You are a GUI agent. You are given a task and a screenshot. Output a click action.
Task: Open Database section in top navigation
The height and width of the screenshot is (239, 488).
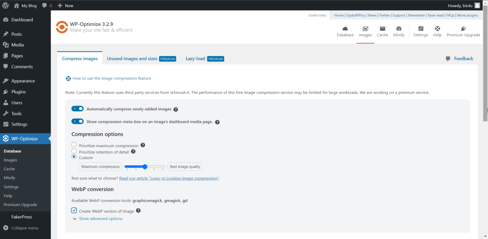(345, 32)
